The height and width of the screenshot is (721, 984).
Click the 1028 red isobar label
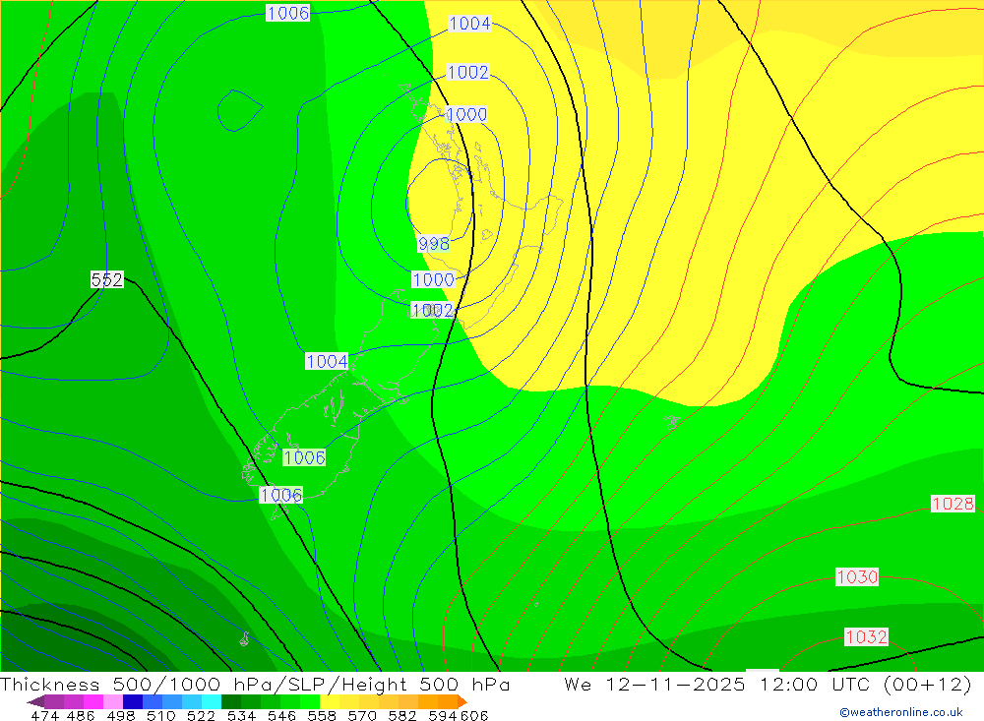click(x=953, y=504)
